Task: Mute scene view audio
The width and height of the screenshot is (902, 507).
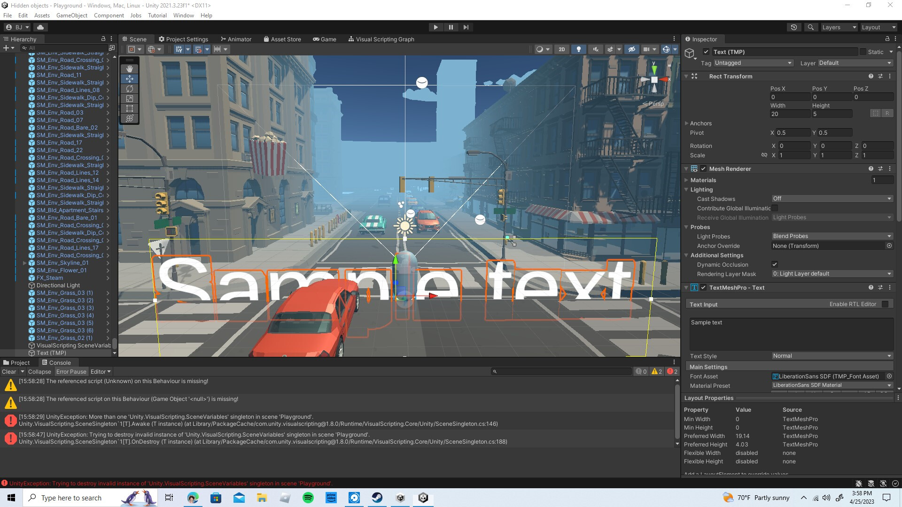Action: coord(596,49)
